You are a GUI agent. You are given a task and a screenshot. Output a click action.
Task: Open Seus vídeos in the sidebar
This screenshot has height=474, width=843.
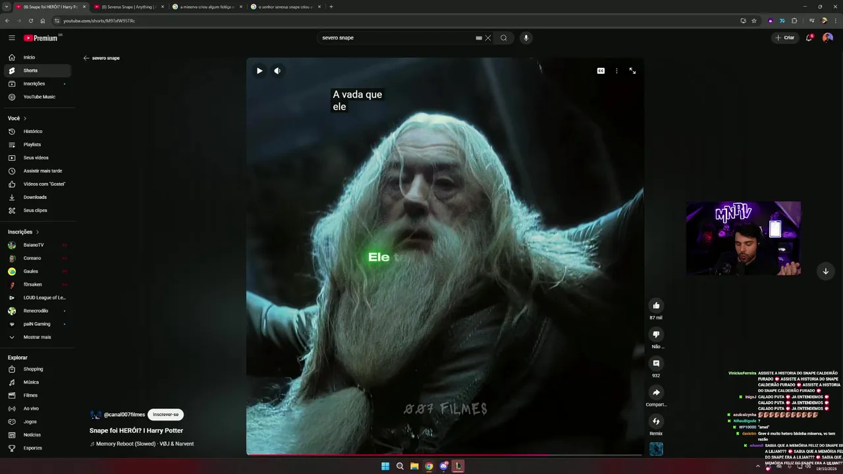point(37,157)
